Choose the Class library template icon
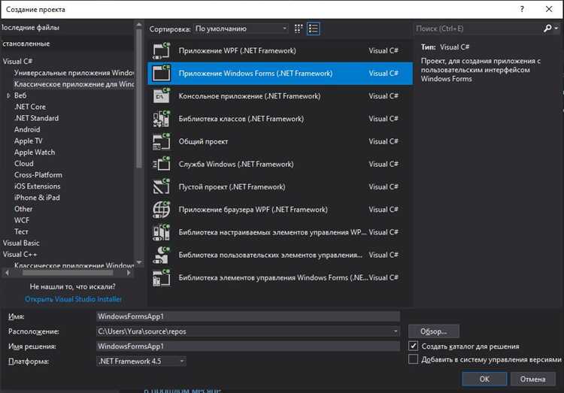 click(161, 119)
